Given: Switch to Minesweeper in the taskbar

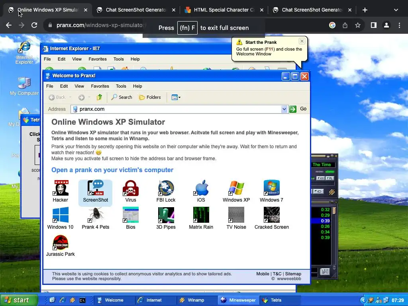Looking at the screenshot, I should click(x=239, y=300).
